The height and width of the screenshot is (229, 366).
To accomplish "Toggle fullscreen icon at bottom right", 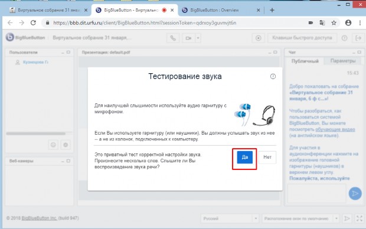I will pos(360,218).
